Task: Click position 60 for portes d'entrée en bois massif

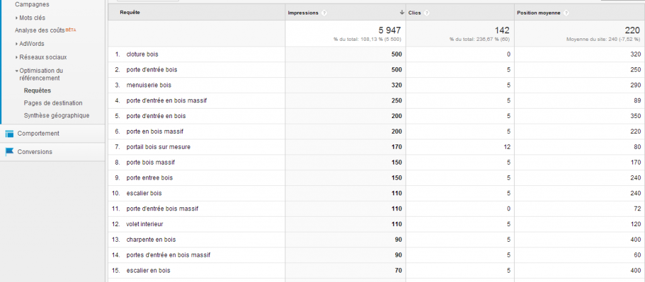Action: click(x=637, y=255)
